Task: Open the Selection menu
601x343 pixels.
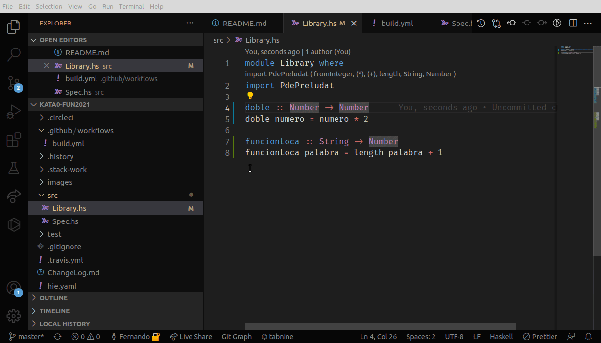Action: click(x=49, y=6)
